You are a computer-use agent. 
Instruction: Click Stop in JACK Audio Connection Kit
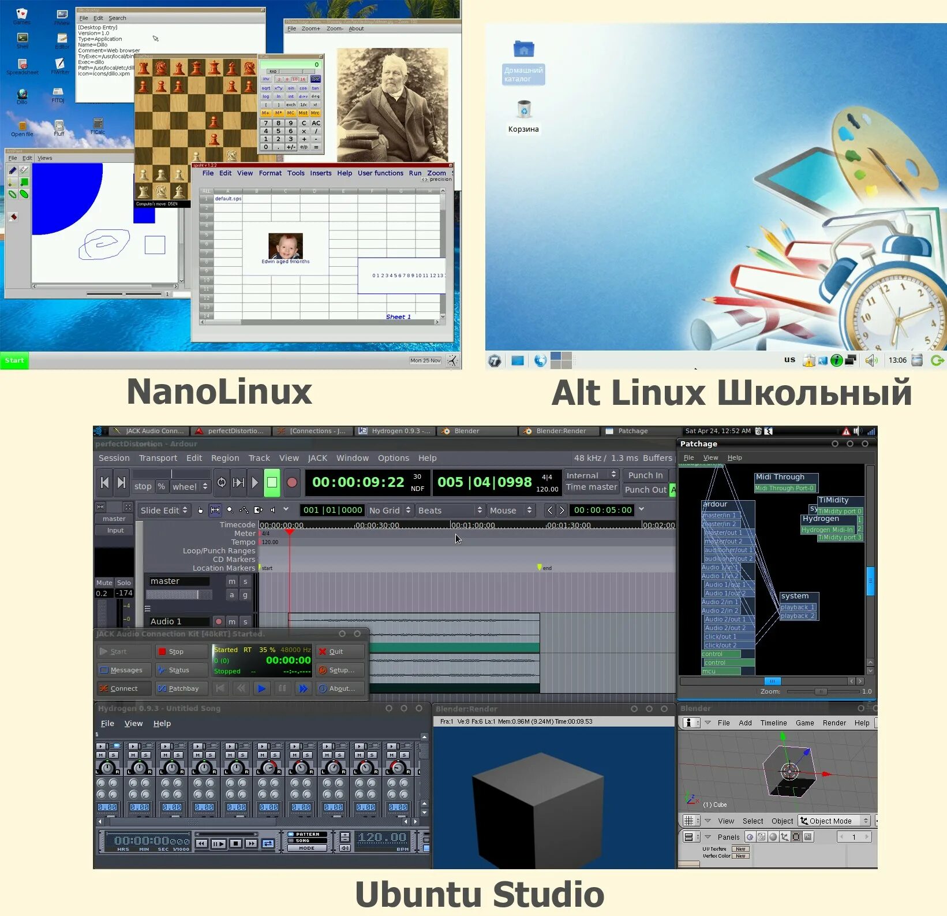click(x=182, y=651)
